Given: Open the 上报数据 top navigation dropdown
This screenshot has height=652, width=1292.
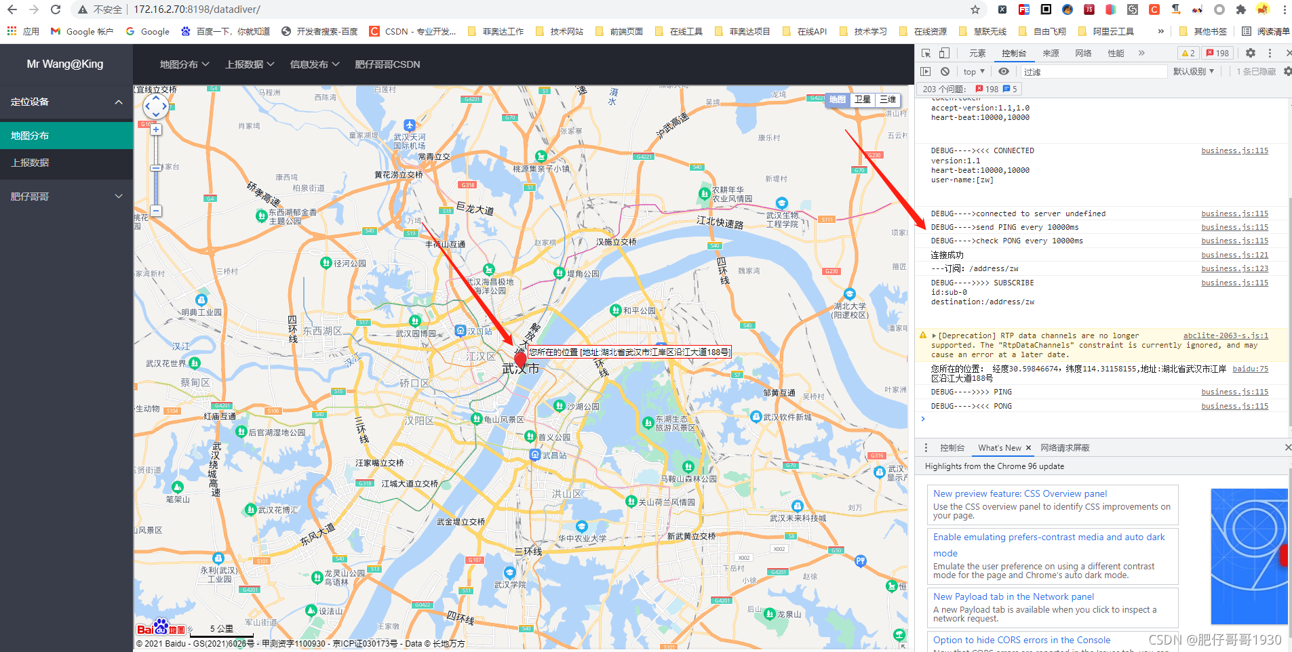Looking at the screenshot, I should coord(250,64).
